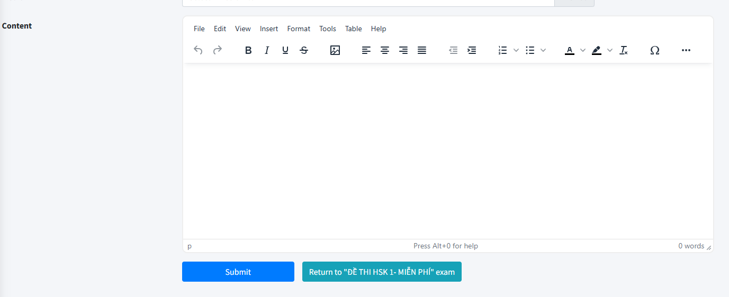Screen dimensions: 729x297
Task: Undo the last edit
Action: [x=198, y=50]
